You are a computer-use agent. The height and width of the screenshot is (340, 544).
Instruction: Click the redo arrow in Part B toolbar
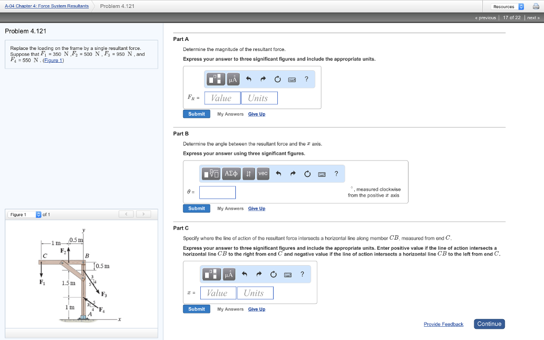292,173
